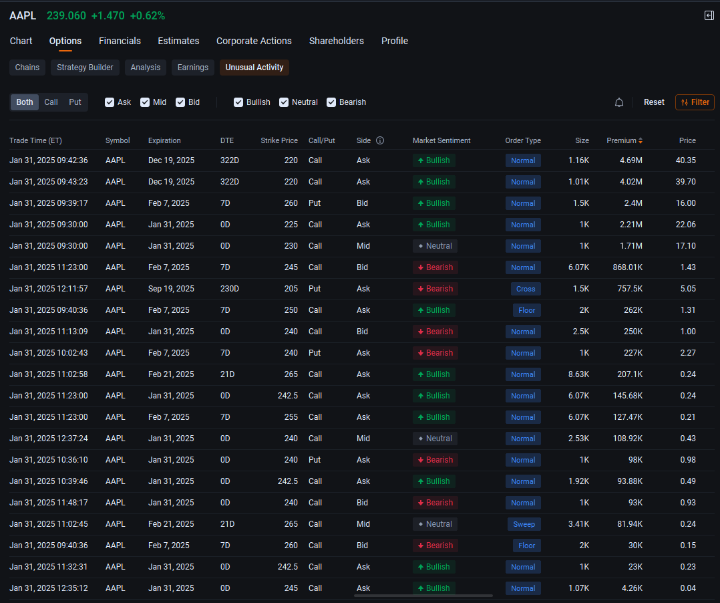
Task: Click the 4.26K premium cell
Action: [632, 588]
